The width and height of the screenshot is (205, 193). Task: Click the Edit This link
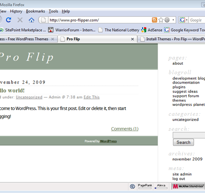coord(92,97)
